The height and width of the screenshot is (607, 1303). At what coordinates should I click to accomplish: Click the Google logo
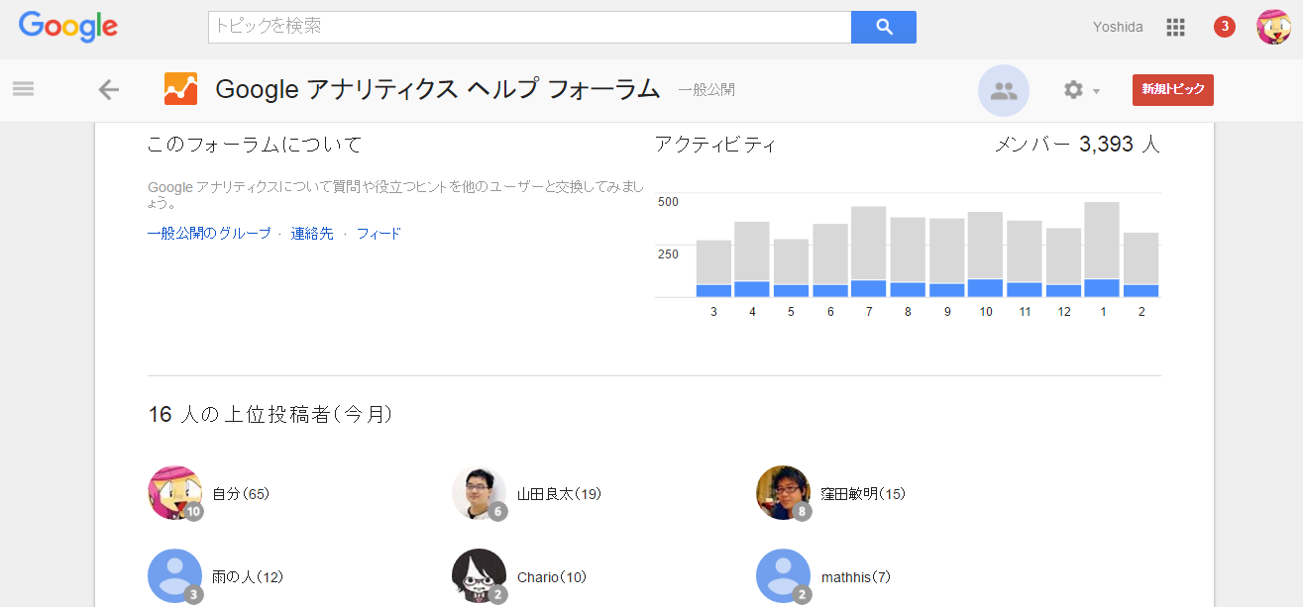tap(68, 27)
